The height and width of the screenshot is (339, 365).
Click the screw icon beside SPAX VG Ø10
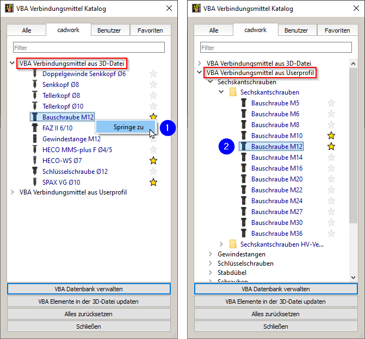click(x=35, y=182)
